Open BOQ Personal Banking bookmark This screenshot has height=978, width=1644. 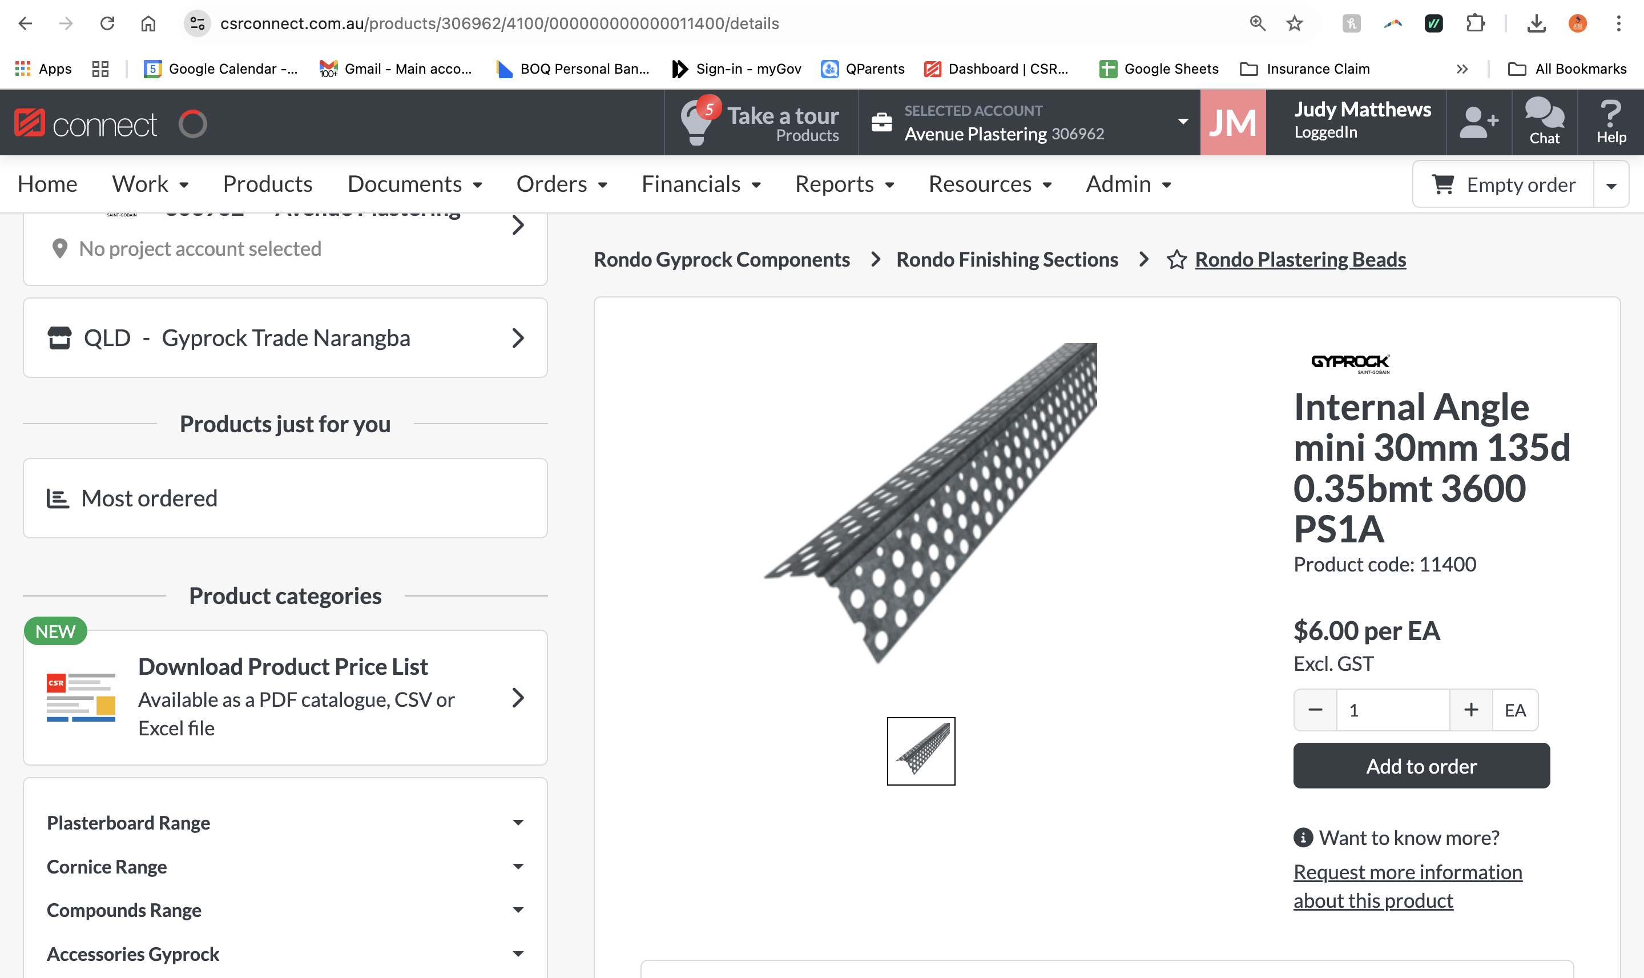[573, 69]
